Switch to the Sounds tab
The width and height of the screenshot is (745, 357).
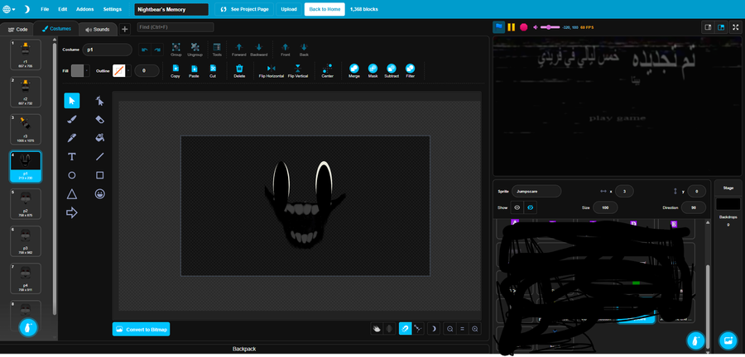point(98,30)
